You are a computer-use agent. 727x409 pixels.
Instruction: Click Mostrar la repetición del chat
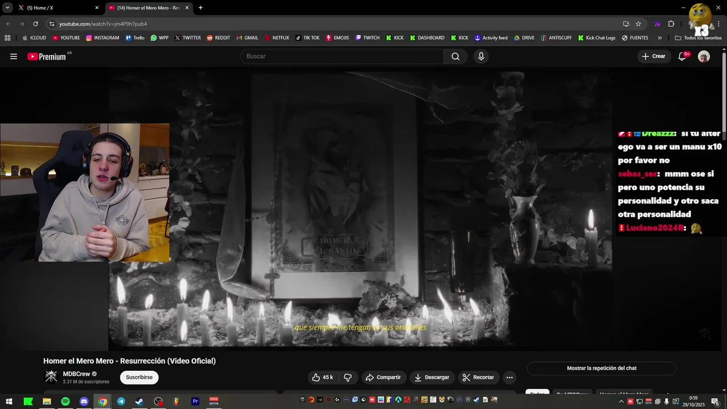point(601,368)
